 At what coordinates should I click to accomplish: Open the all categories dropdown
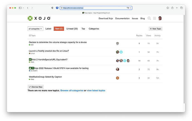point(35,29)
